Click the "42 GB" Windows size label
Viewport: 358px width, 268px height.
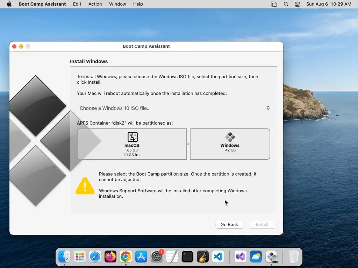(x=230, y=150)
